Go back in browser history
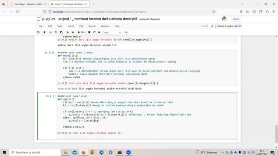This screenshot has height=156, width=278. (x=4, y=12)
